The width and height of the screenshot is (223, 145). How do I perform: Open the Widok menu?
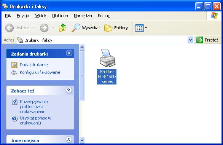[41, 16]
